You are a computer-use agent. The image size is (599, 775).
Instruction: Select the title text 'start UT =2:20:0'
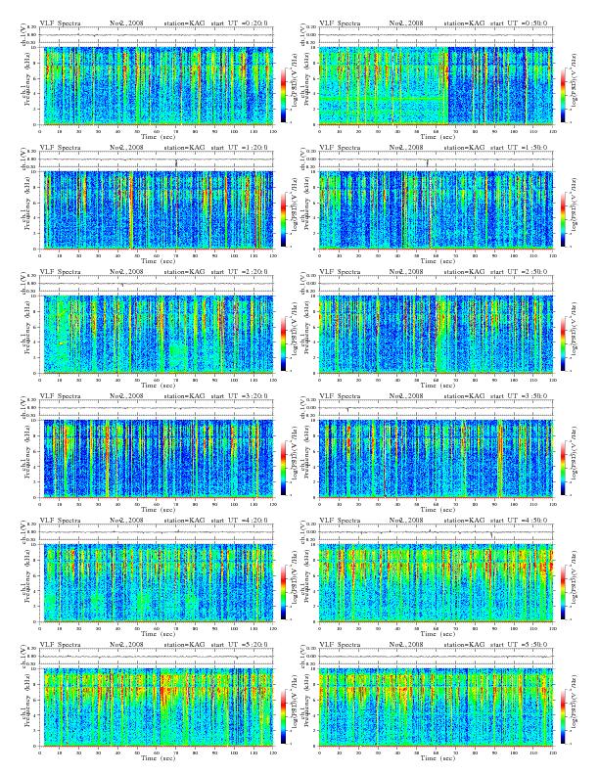click(x=239, y=271)
